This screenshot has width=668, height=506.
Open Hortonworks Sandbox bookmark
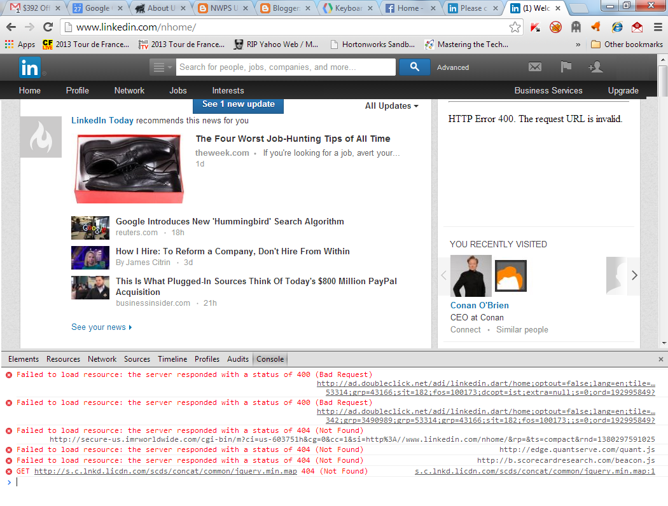click(x=372, y=44)
